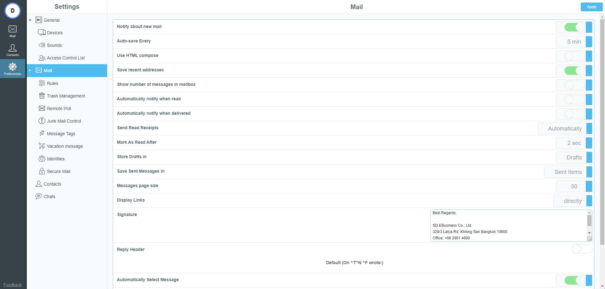Click the Apply button
This screenshot has width=605, height=289.
pyautogui.click(x=591, y=7)
